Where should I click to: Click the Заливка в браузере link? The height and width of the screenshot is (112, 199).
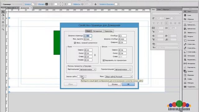coord(106,4)
